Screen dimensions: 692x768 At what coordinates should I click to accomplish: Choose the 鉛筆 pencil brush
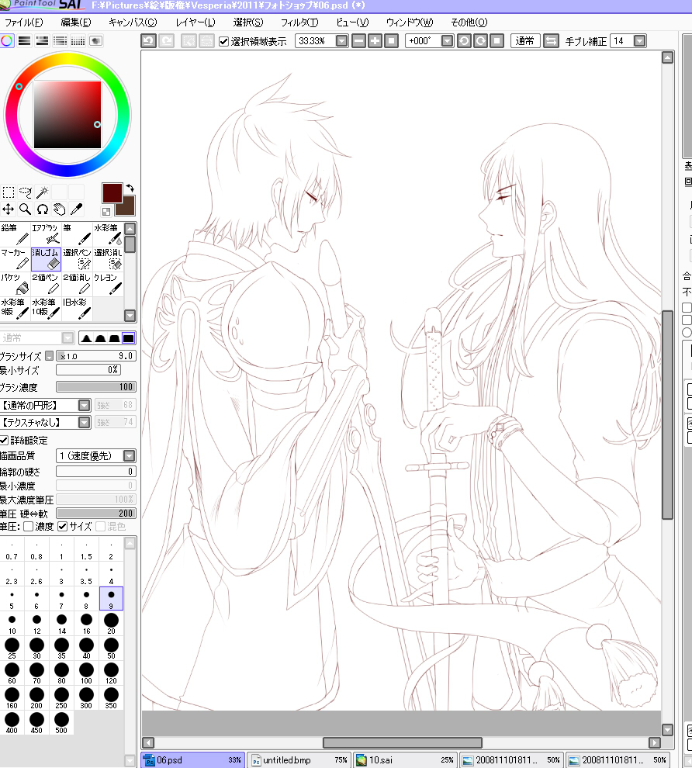click(16, 234)
